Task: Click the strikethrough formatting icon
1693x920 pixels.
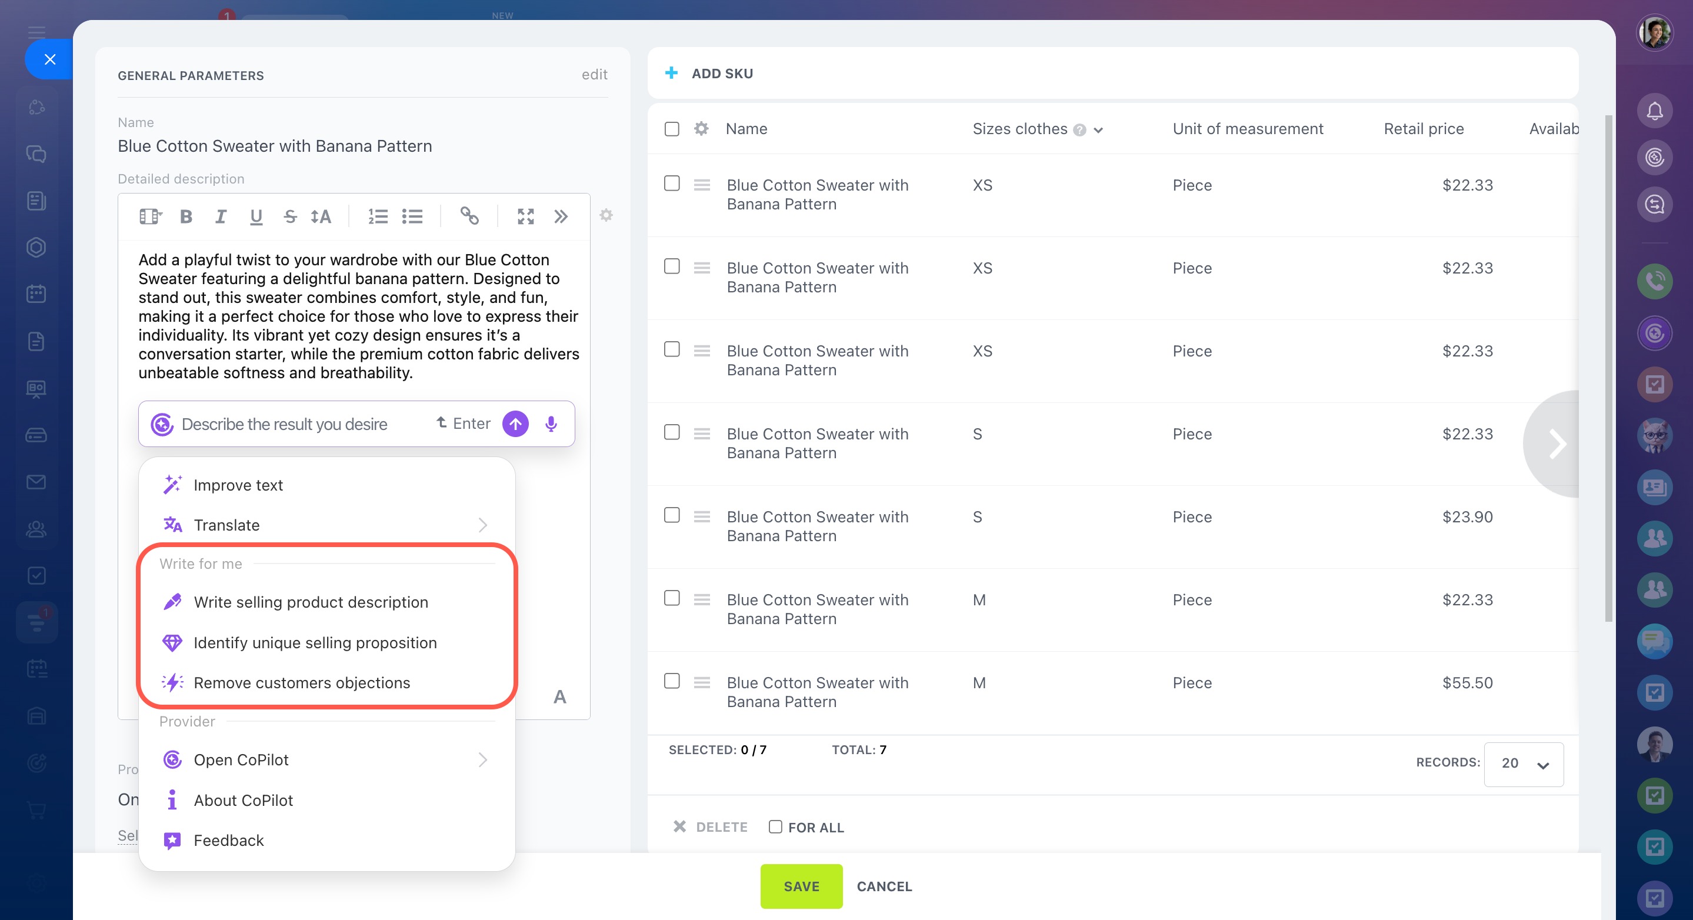Action: click(x=290, y=217)
